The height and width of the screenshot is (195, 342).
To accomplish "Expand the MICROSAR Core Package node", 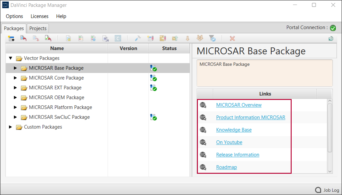I will click(x=15, y=78).
